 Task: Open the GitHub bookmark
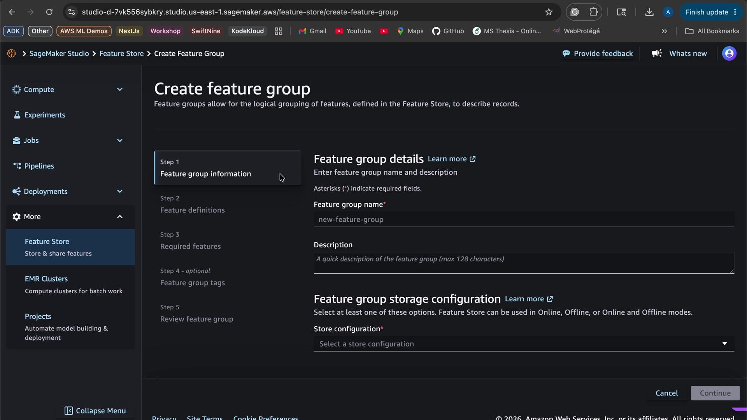(448, 31)
